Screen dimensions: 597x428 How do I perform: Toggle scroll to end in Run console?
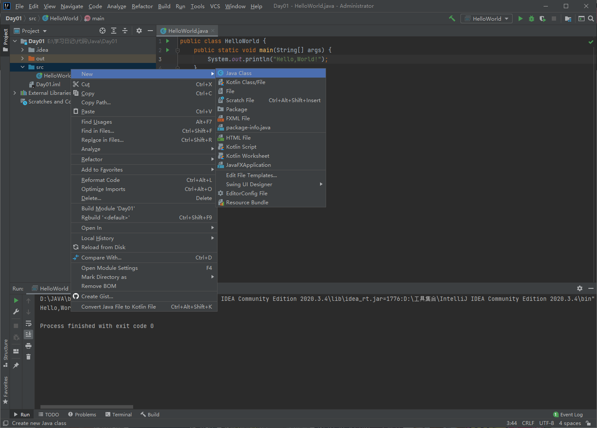click(28, 334)
